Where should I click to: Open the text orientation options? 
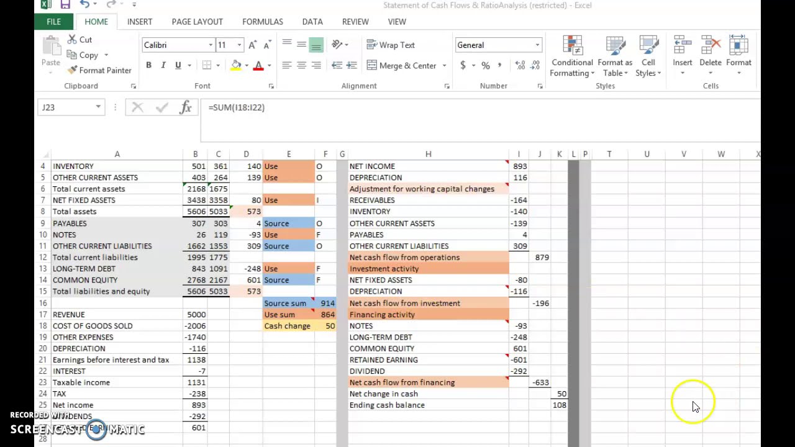340,45
